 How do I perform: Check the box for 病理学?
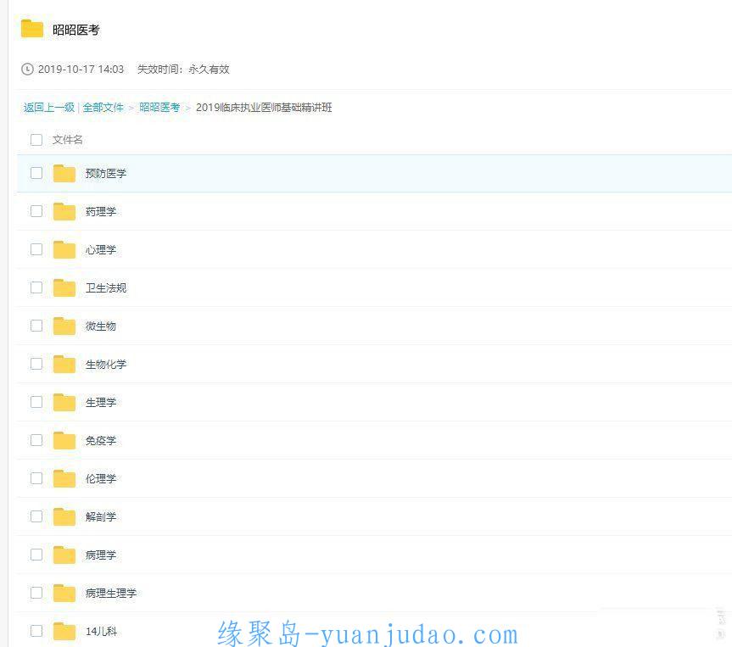coord(36,555)
